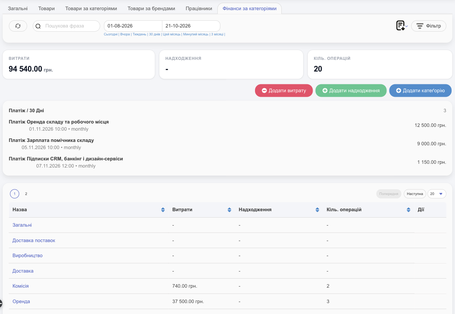Open the Комісія category link
455x314 pixels.
click(21, 286)
